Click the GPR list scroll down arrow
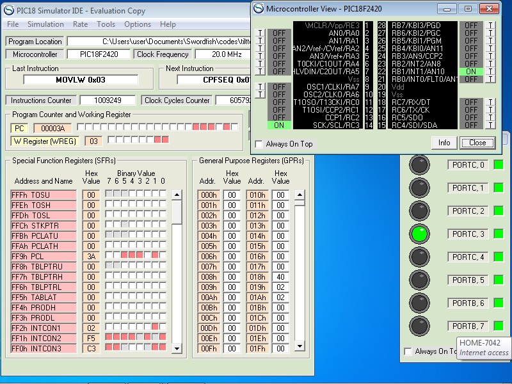 (300, 346)
